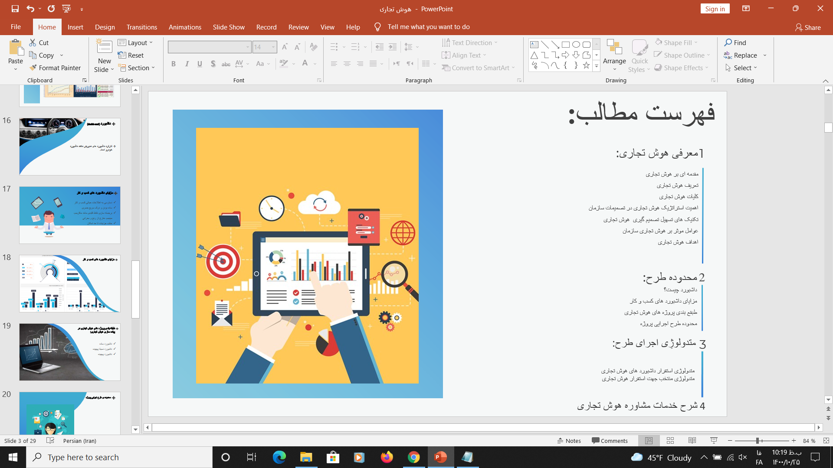Screen dimensions: 833x468
Task: Open the File menu
Action: (16, 27)
